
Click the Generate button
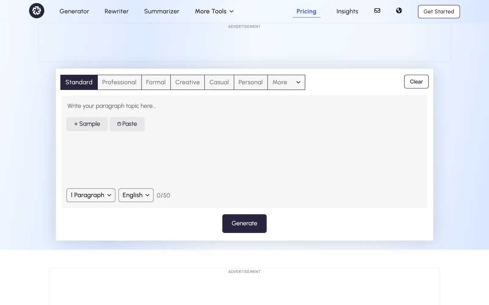coord(244,224)
